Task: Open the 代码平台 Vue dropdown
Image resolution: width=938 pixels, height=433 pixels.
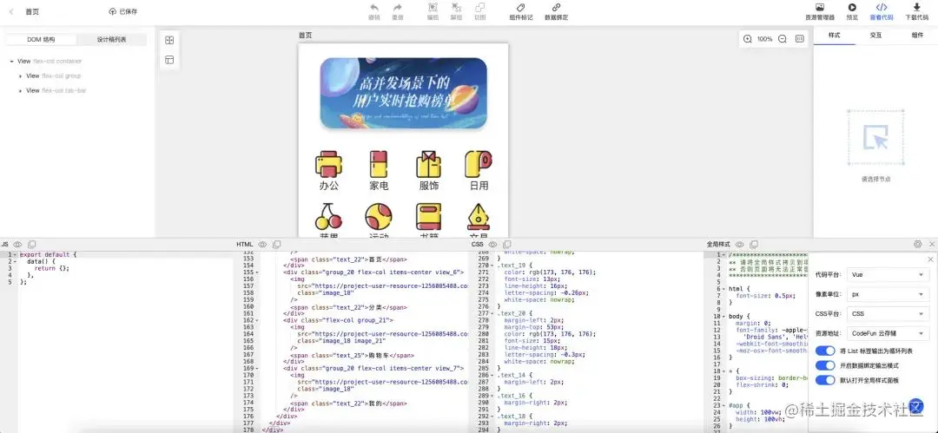Action: click(x=889, y=275)
